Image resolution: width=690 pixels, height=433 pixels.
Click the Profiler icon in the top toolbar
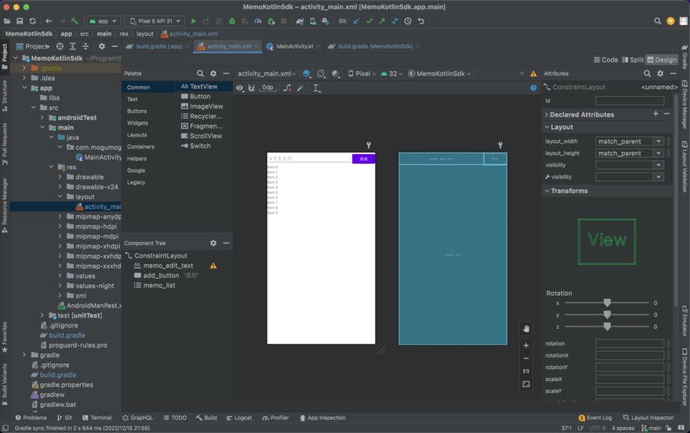pos(258,22)
